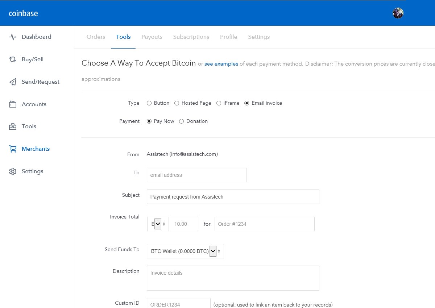Screen dimensions: 435x308
Task: Click the Dashboard pulse icon
Action: (x=13, y=37)
